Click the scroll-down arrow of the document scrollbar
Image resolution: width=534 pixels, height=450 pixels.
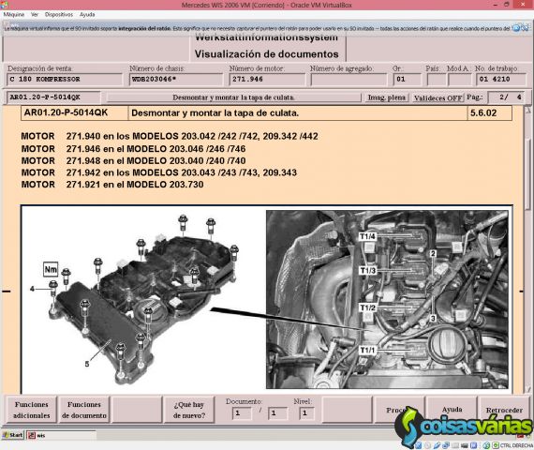pos(527,389)
